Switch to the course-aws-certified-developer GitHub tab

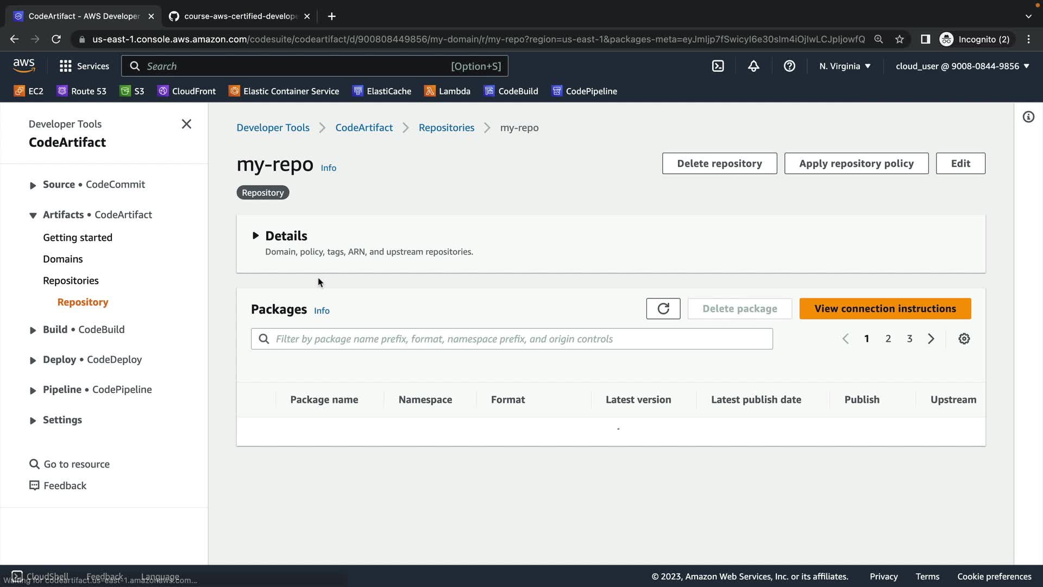[239, 16]
